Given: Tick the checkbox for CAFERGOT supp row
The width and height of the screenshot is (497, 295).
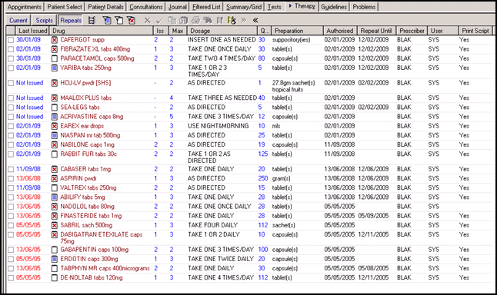Looking at the screenshot, I should click(11, 40).
